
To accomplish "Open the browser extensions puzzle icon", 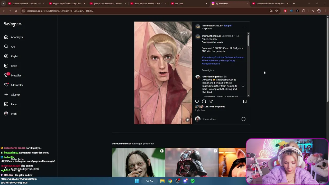I will coord(304,11).
